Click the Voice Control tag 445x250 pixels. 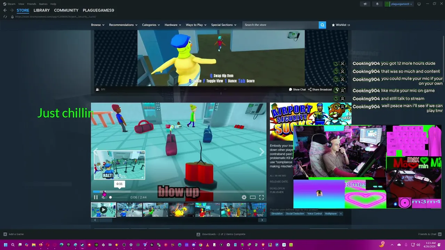coord(314,214)
